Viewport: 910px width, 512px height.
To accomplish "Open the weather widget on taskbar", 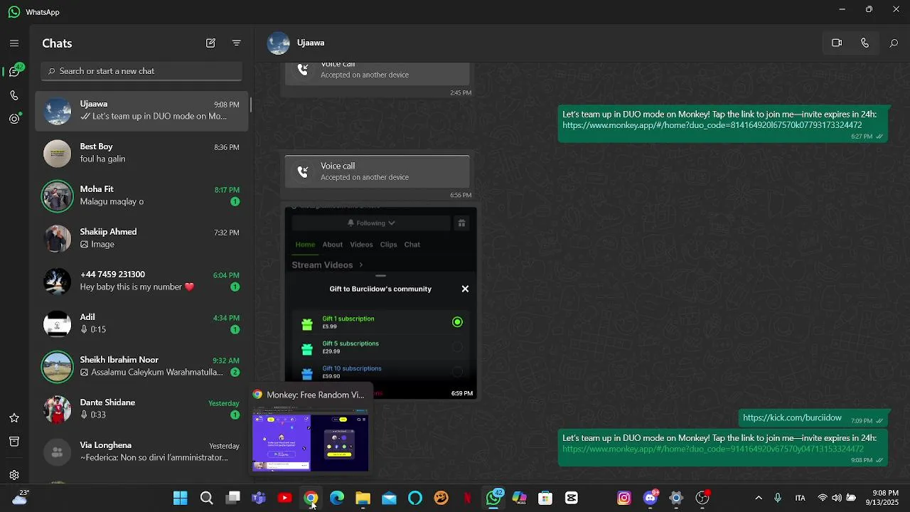I will 20,498.
